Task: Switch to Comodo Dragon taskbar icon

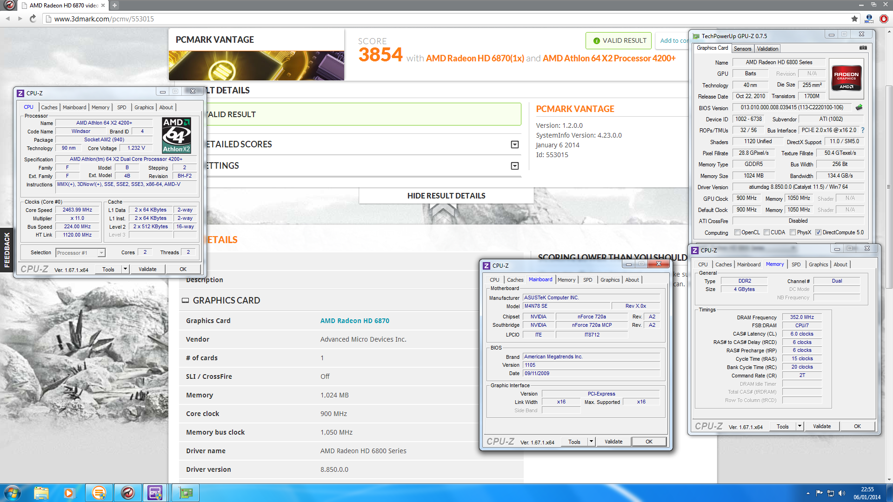Action: pyautogui.click(x=127, y=493)
